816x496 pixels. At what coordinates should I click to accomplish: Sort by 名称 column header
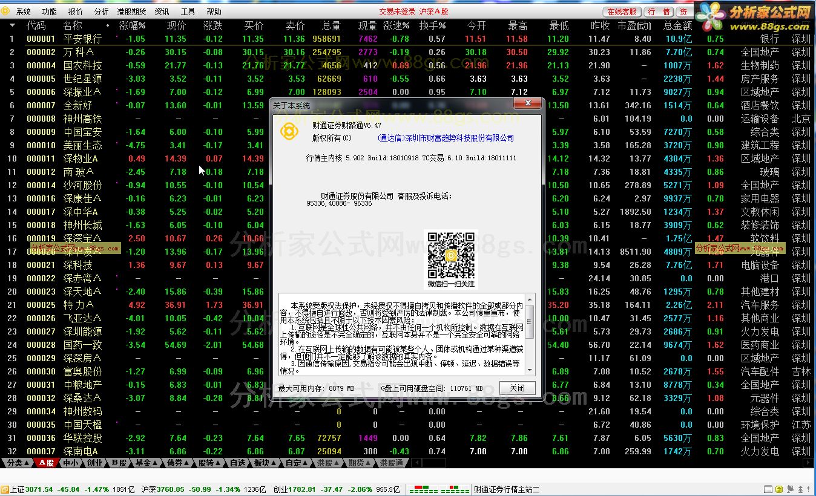point(73,25)
